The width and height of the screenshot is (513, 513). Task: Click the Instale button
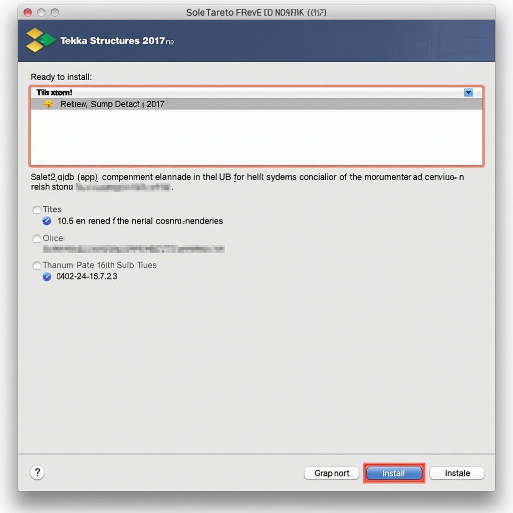click(457, 473)
